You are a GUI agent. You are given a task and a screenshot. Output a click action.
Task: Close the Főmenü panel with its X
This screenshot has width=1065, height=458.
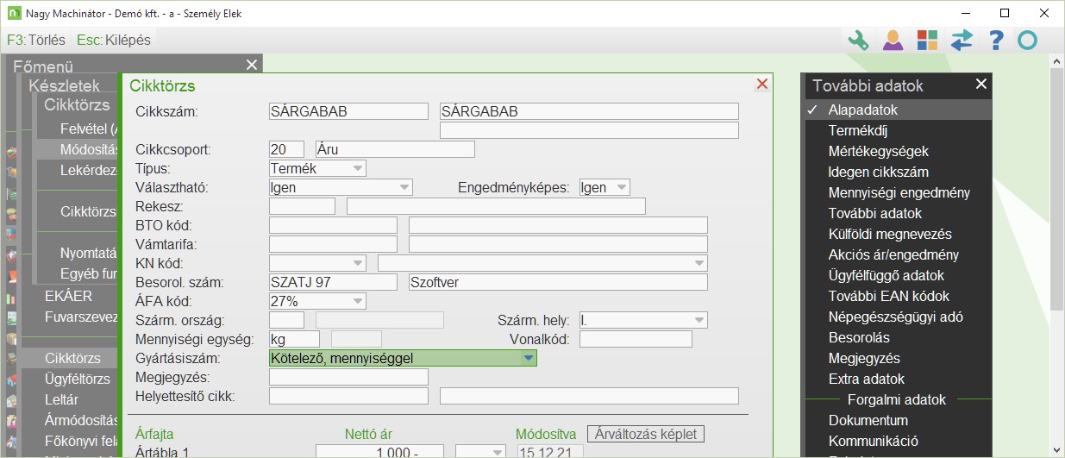(251, 65)
